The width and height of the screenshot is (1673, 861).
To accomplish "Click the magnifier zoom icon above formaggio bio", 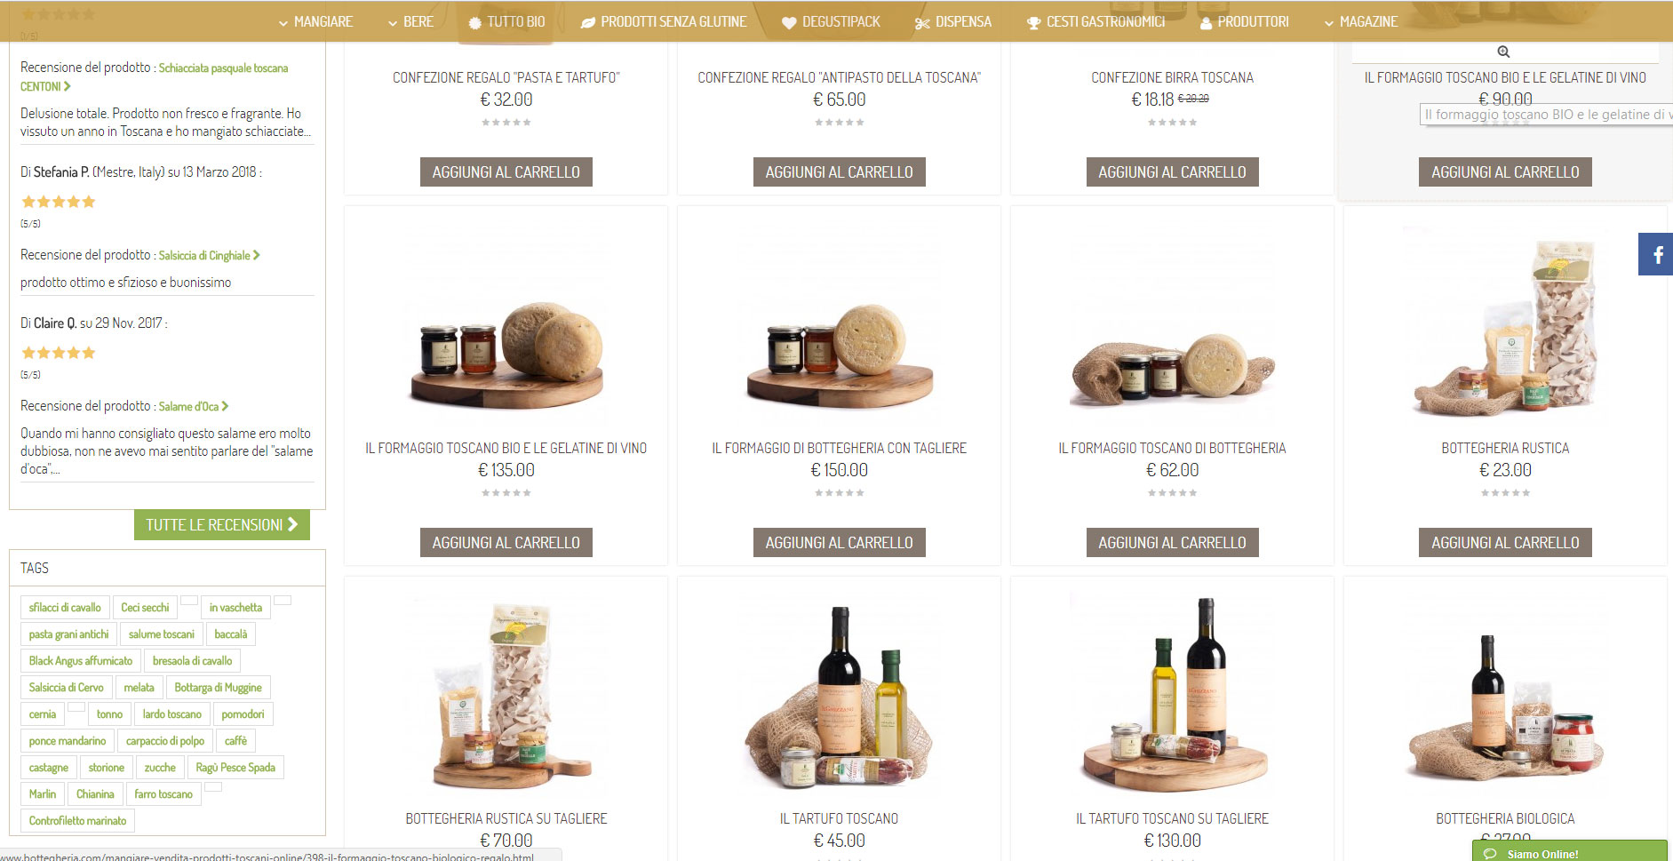I will pyautogui.click(x=1503, y=52).
